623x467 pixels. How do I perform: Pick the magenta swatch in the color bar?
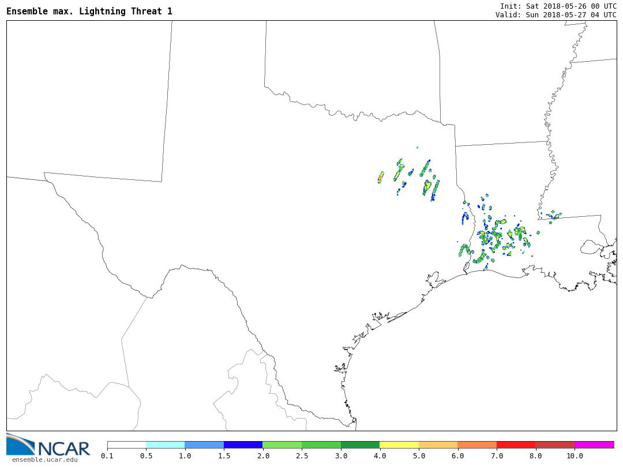[x=594, y=445]
